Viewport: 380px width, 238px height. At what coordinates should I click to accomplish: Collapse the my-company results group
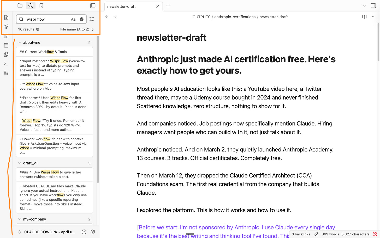click(x=20, y=219)
